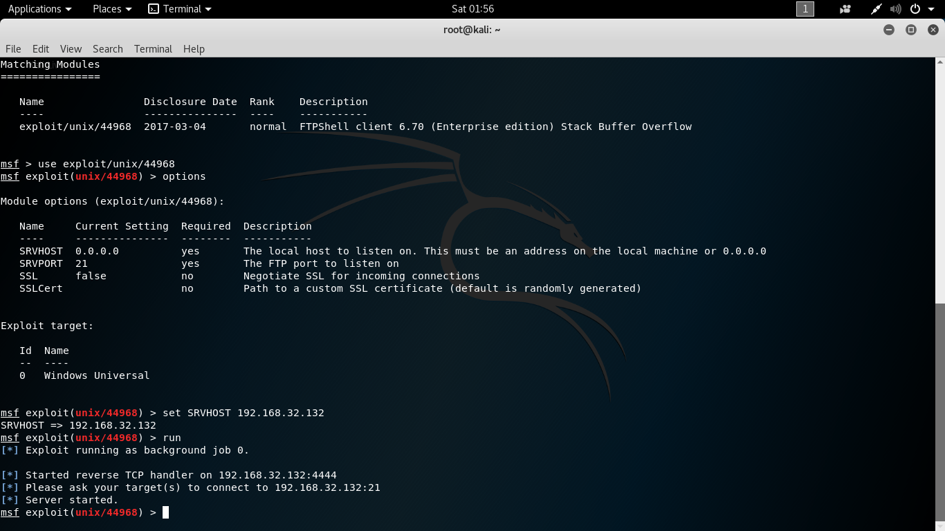Click the 'run' command text
This screenshot has height=531, width=945.
(x=172, y=438)
